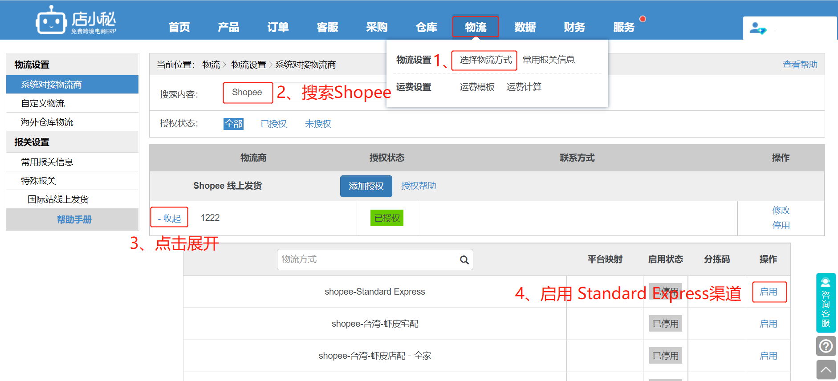838x381 pixels.
Task: Click the 平台映射 column header
Action: click(x=605, y=259)
